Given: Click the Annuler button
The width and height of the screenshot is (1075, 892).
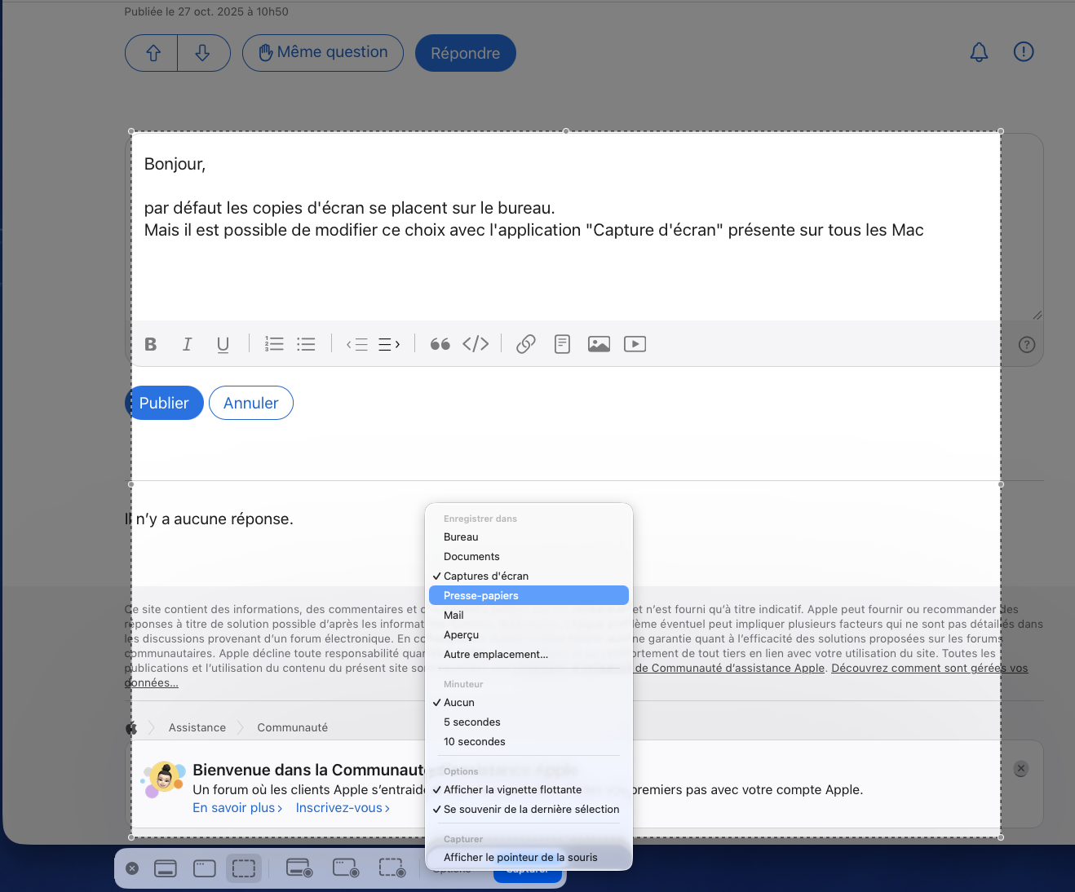Looking at the screenshot, I should (250, 403).
